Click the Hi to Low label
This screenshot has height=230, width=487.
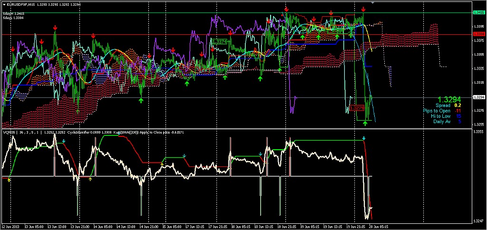pyautogui.click(x=440, y=116)
